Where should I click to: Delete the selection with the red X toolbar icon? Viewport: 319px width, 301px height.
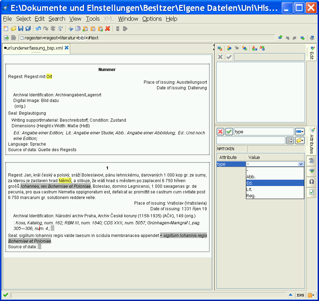coord(108,29)
